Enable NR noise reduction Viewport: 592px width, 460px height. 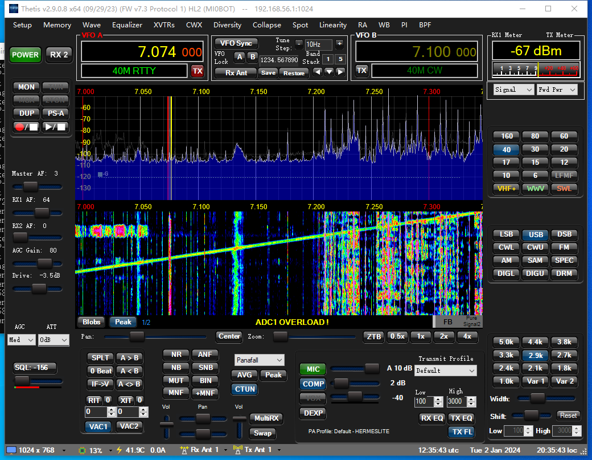[176, 355]
